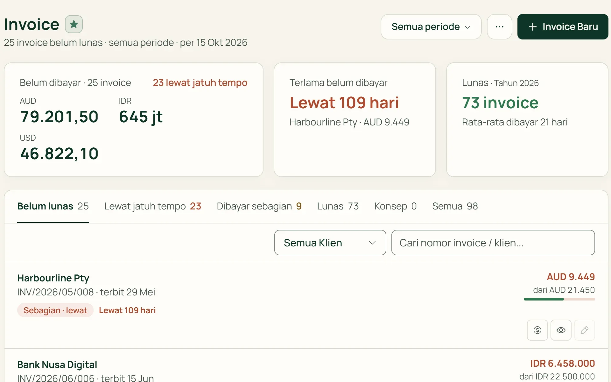611x382 pixels.
Task: Open the Dibayar sebagian tab
Action: [259, 206]
